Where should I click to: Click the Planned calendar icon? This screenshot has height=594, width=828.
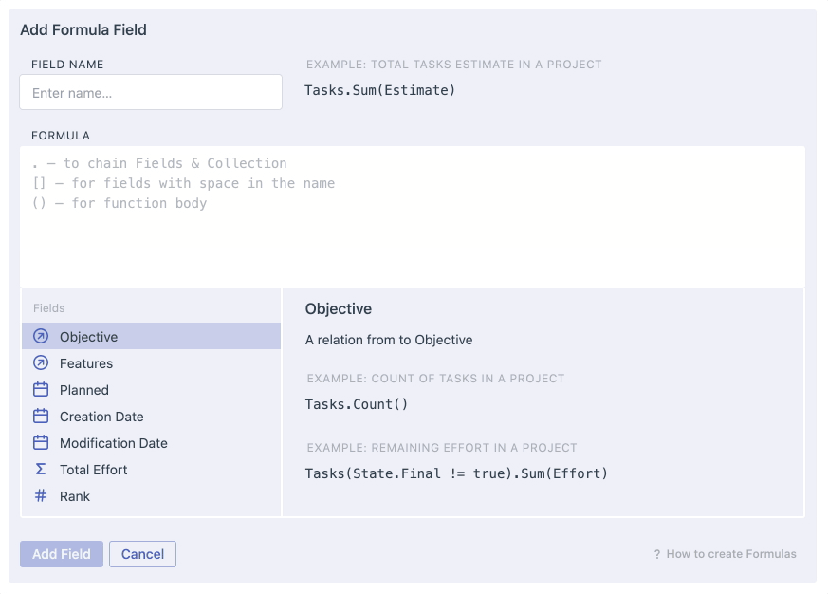tap(41, 389)
